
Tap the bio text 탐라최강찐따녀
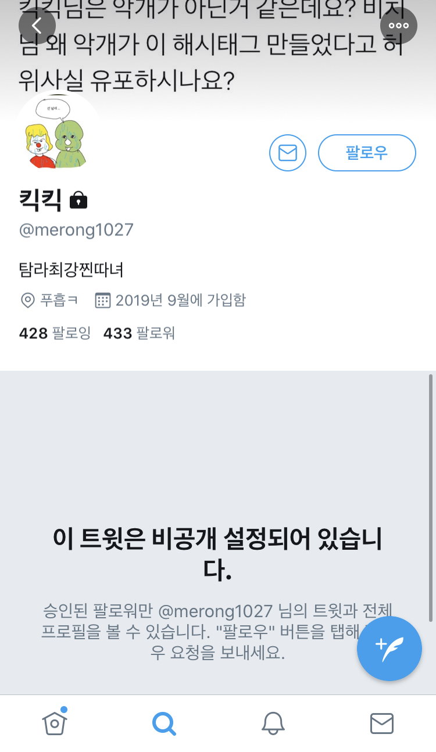tap(71, 269)
